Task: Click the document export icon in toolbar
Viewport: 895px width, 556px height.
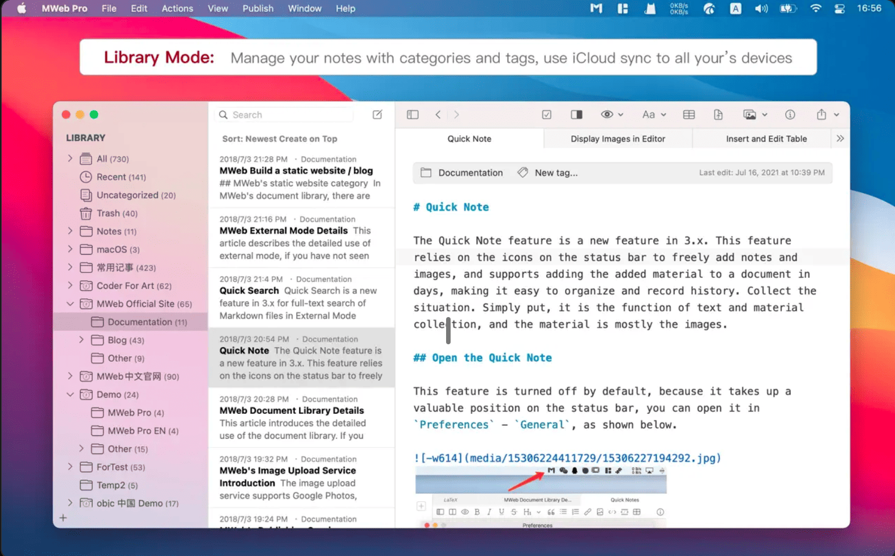Action: [718, 114]
